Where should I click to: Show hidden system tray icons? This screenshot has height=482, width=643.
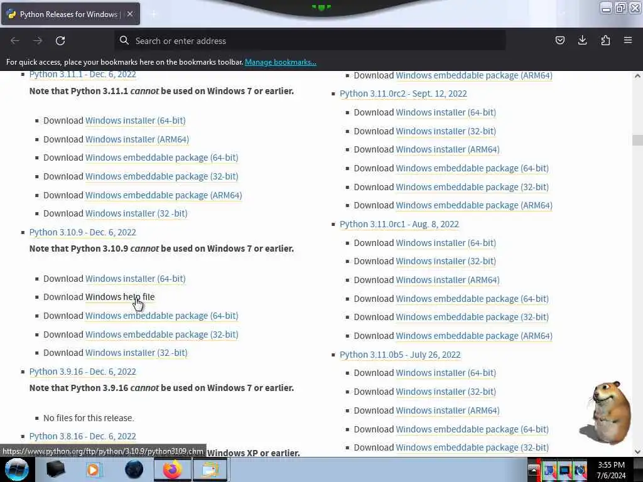[534, 470]
